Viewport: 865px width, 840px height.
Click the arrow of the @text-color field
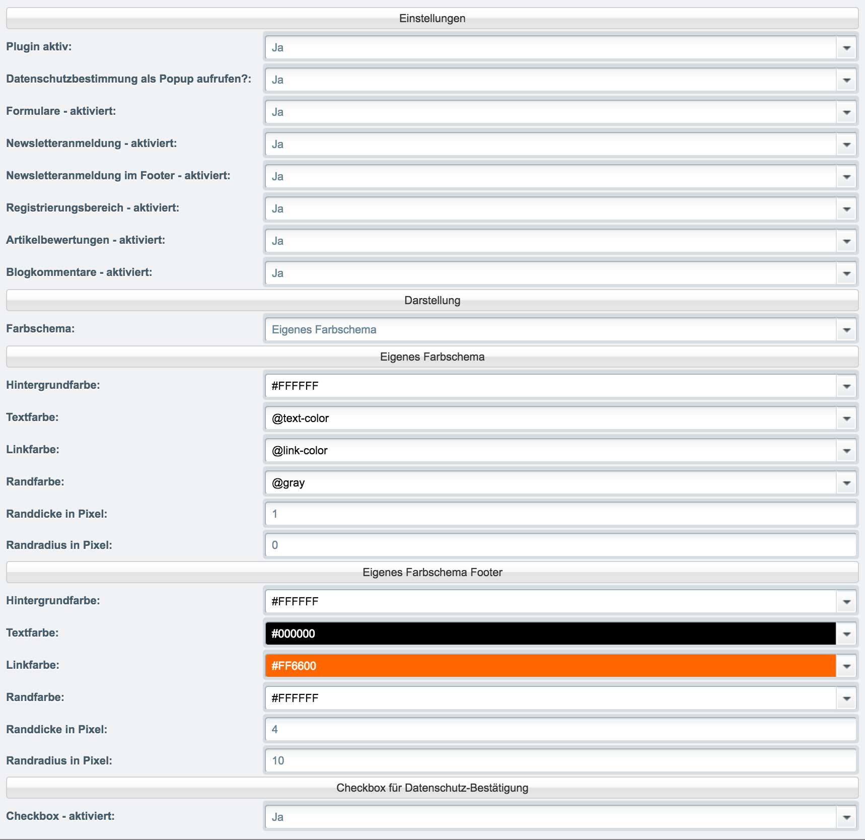pyautogui.click(x=846, y=418)
